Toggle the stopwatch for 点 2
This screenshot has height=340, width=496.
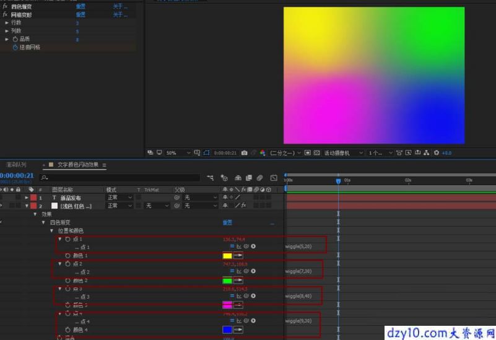point(67,264)
